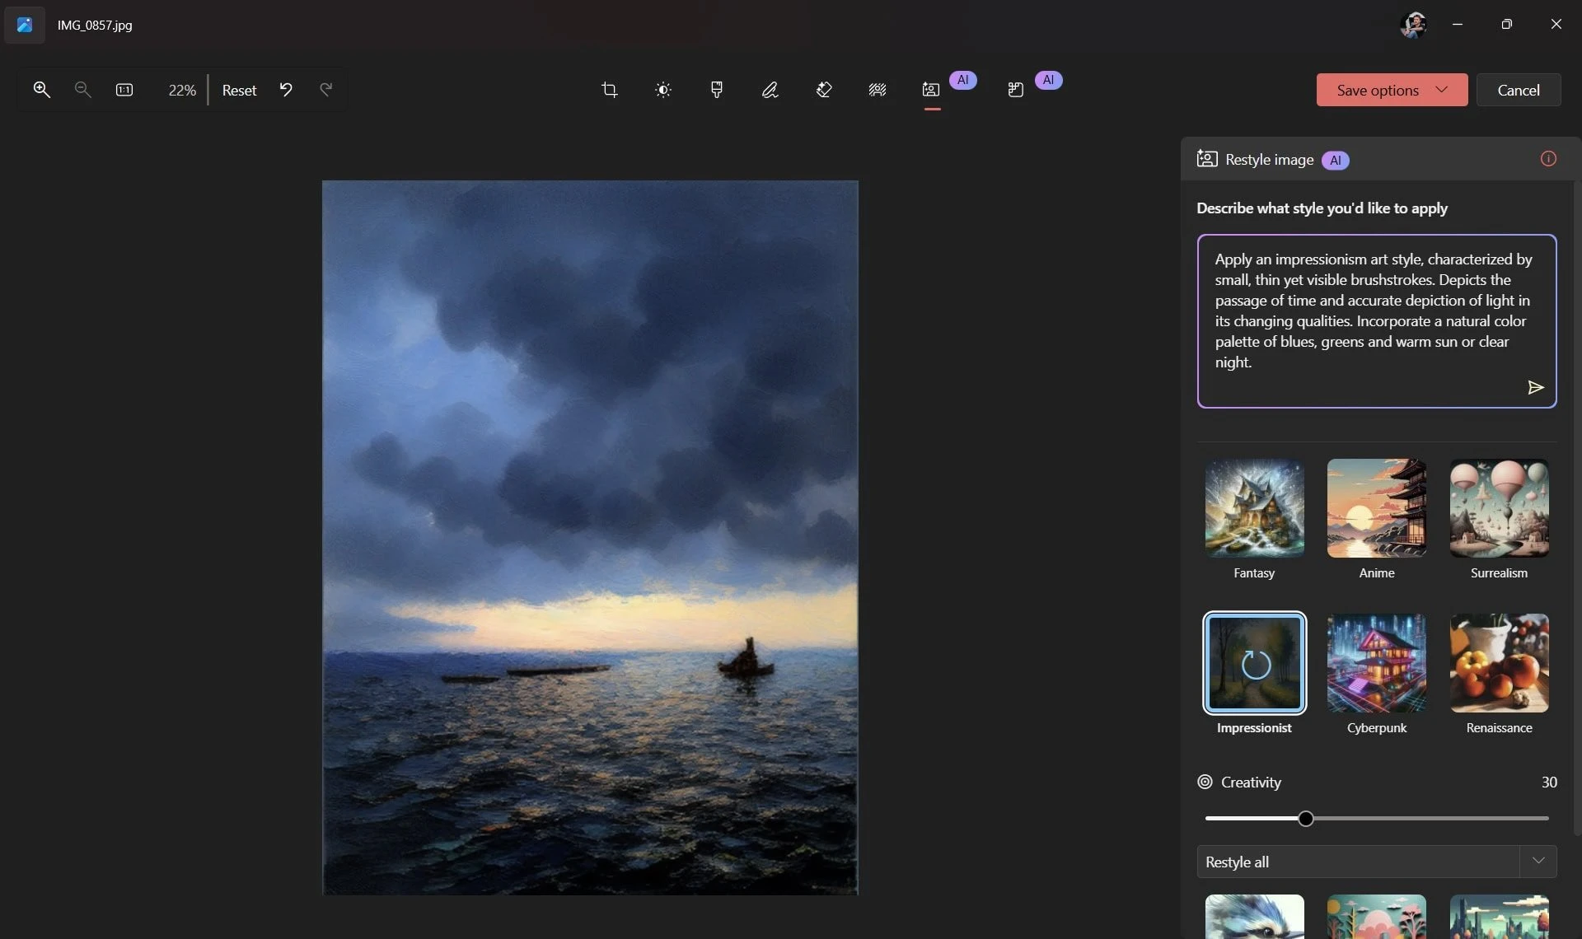Open the filter brush tool
The image size is (1582, 939).
tap(717, 90)
